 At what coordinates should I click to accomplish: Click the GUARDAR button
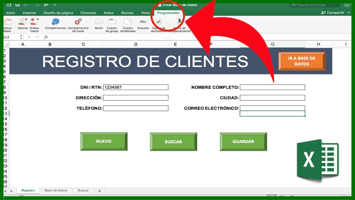(243, 142)
